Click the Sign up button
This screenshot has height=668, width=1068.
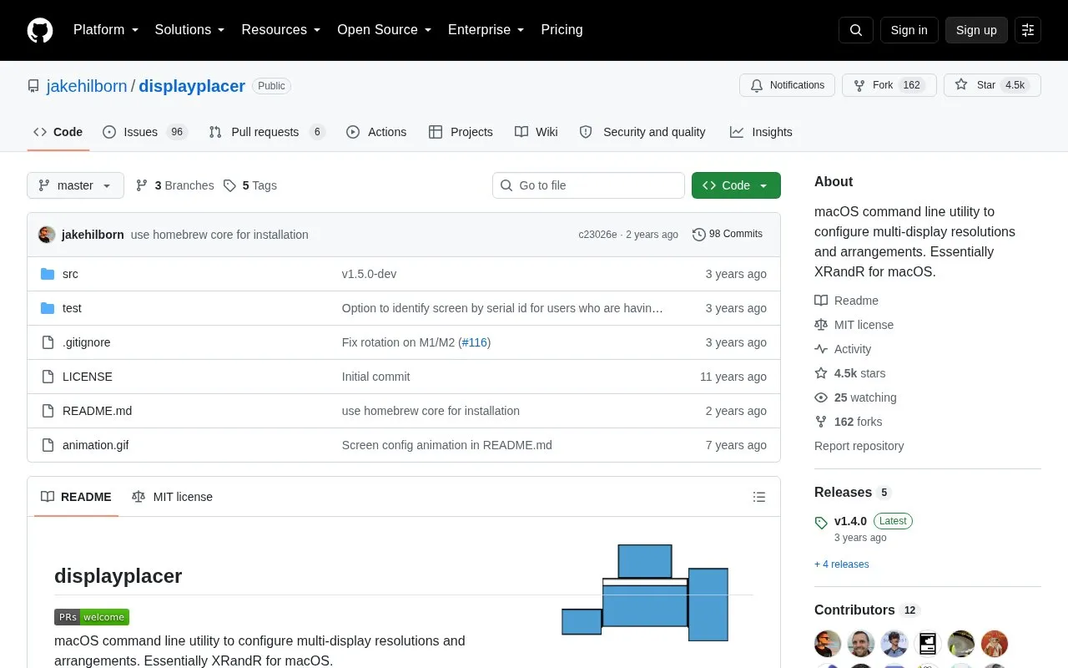[976, 30]
